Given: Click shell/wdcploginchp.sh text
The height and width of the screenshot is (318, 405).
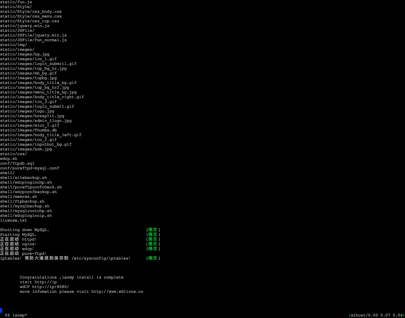Looking at the screenshot, I should (x=26, y=182).
